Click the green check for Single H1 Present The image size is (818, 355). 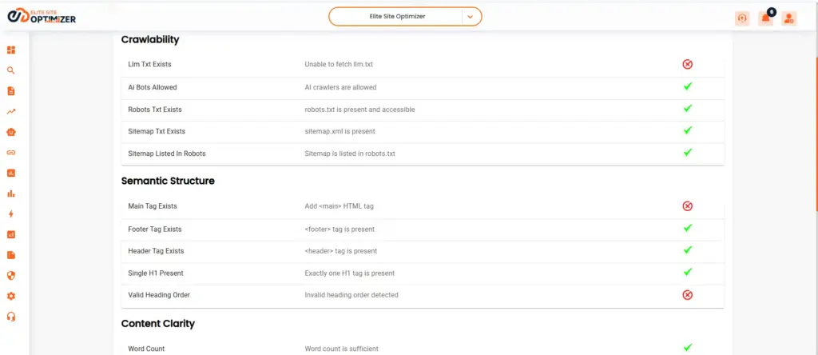click(x=688, y=272)
